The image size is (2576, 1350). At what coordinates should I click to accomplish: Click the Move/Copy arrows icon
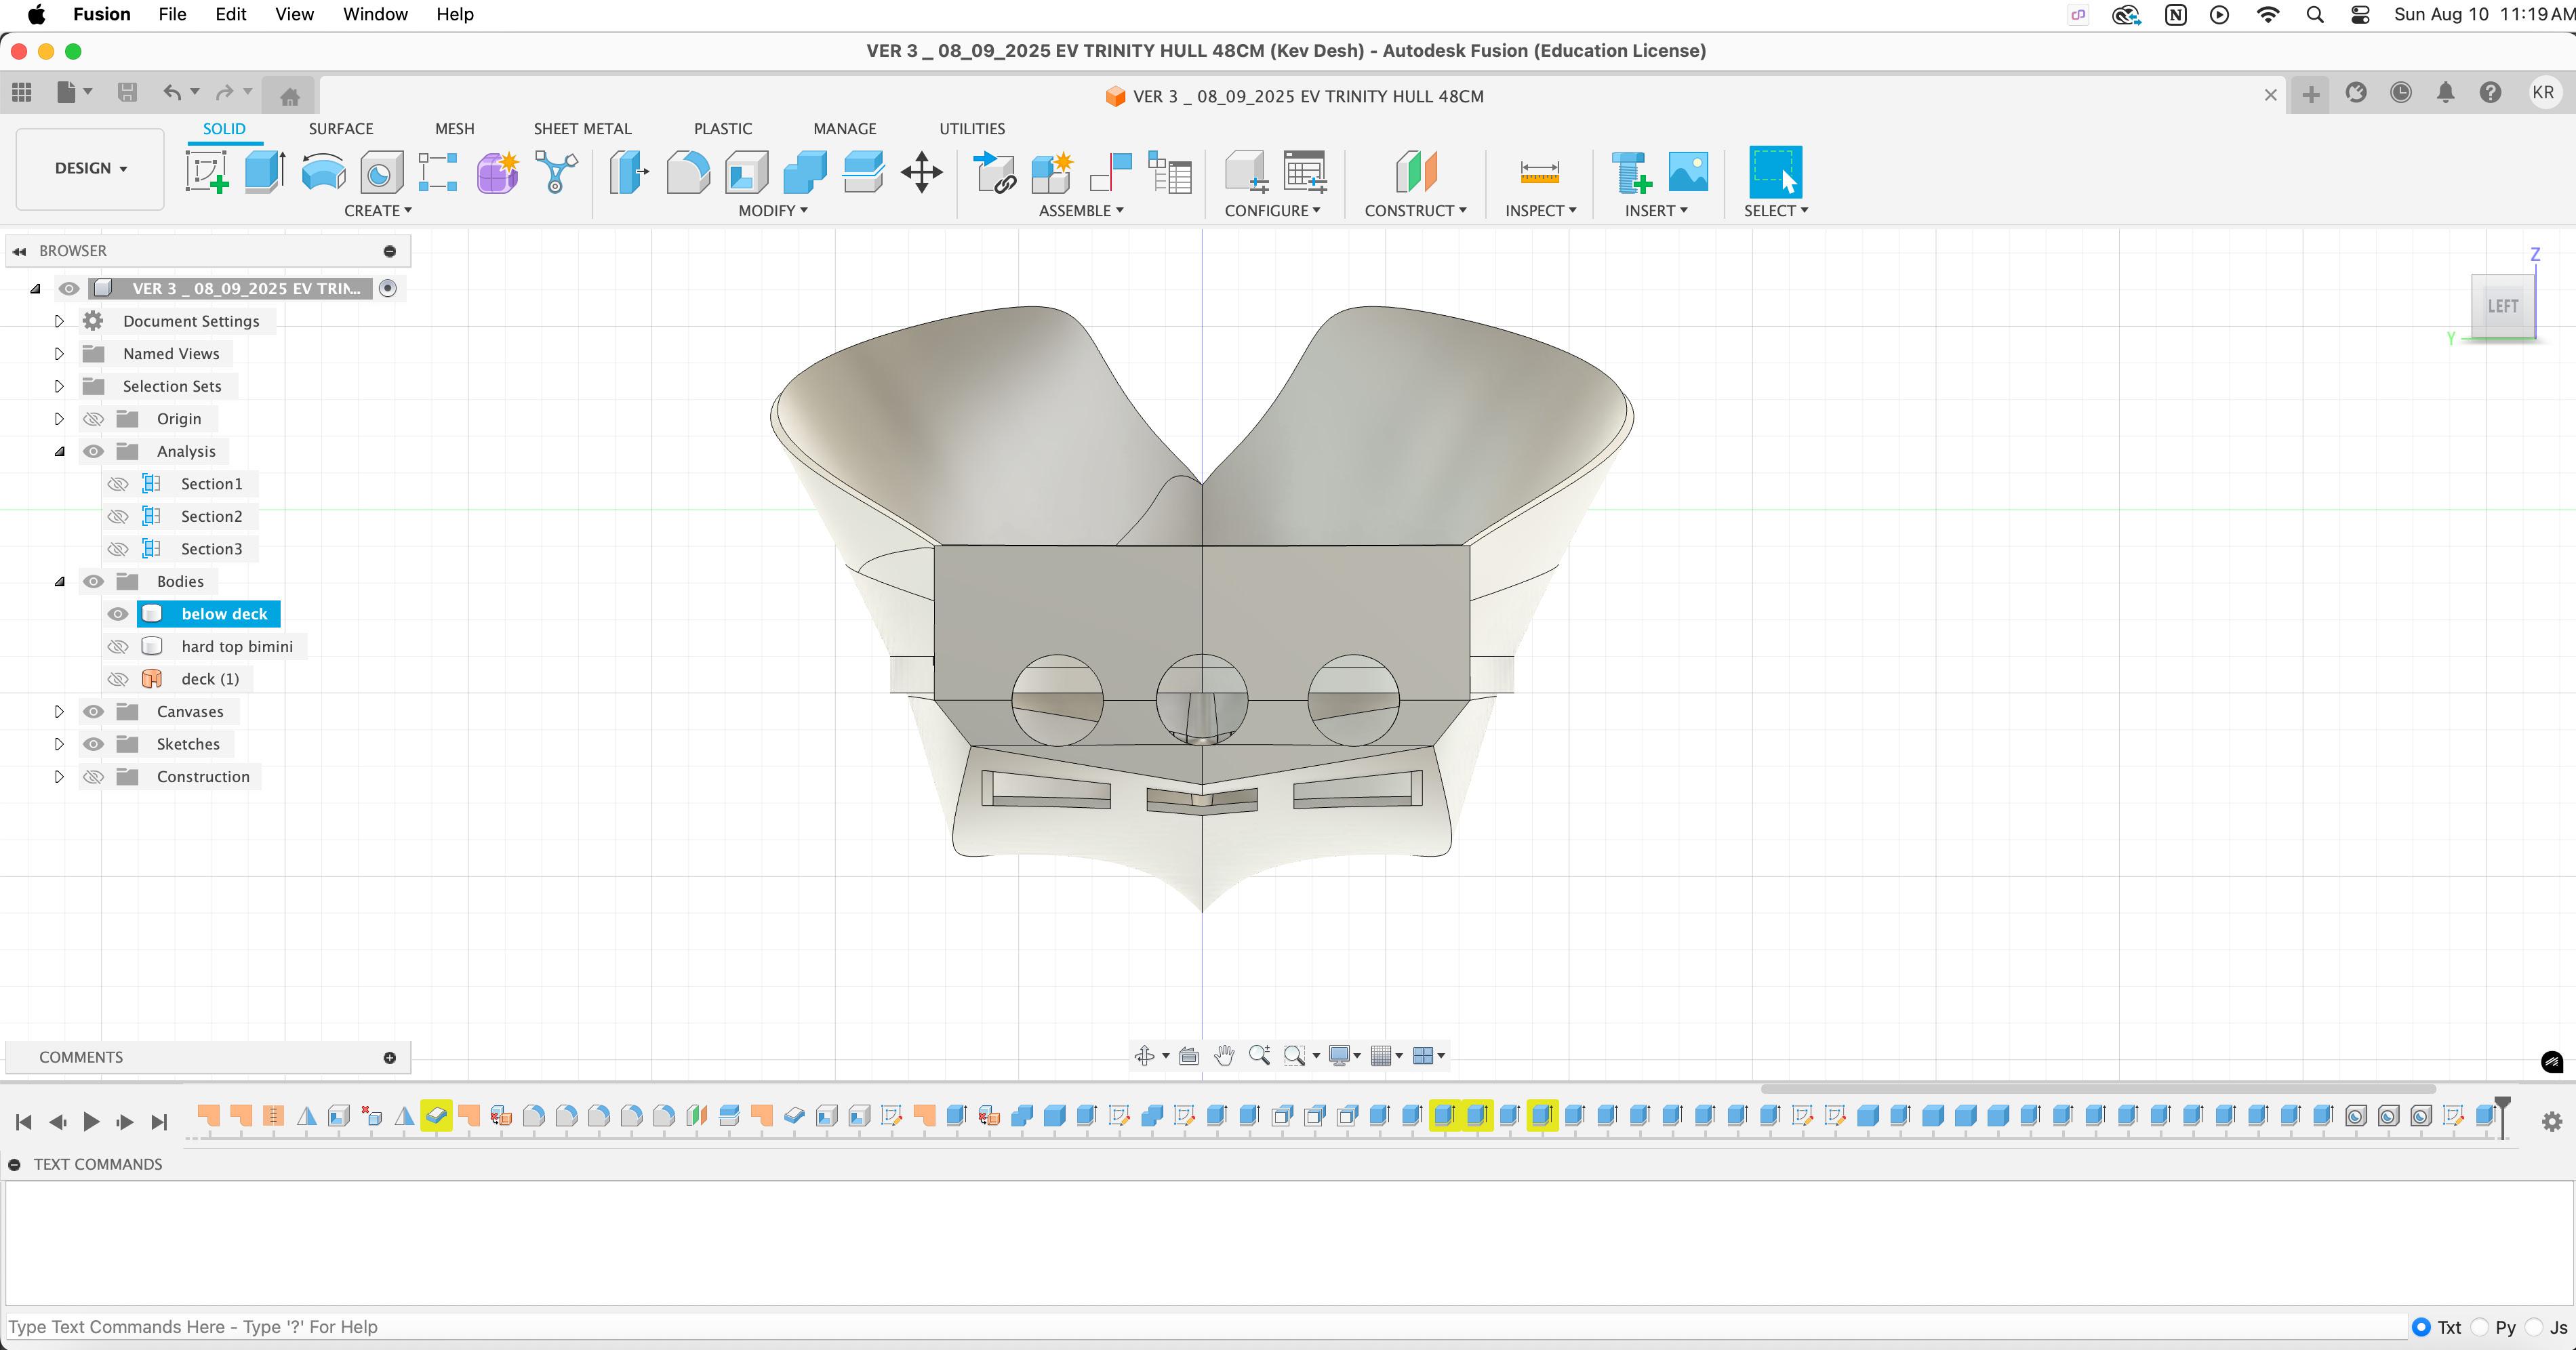tap(921, 172)
